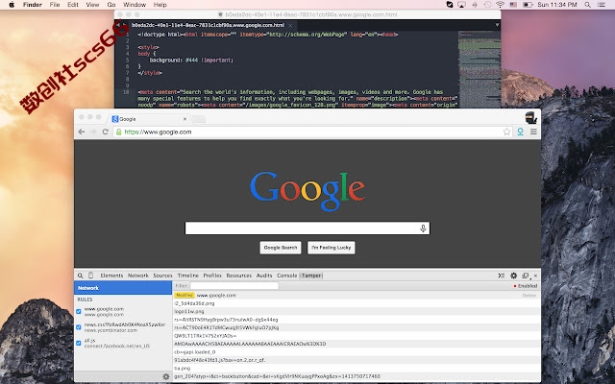The height and width of the screenshot is (384, 615).
Task: Open Notification Center in the menu bar
Action: pyautogui.click(x=602, y=5)
